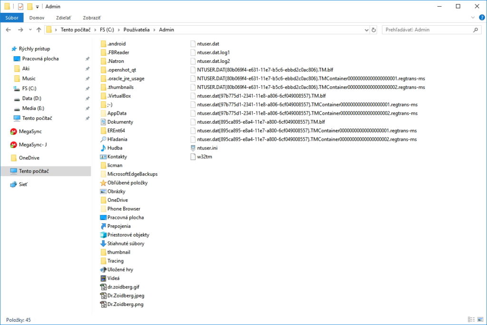Select the Dr.Zoidberg.png image file
The width and height of the screenshot is (487, 325).
click(x=125, y=304)
